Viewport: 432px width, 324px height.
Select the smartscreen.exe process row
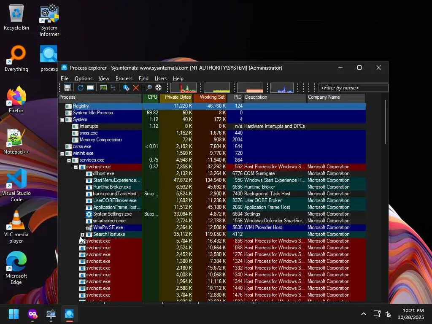pyautogui.click(x=212, y=221)
